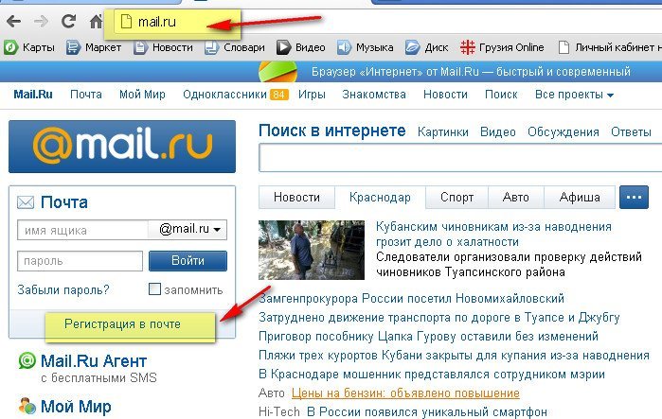662x419 pixels.
Task: Switch to the Новости news tab
Action: tap(296, 197)
